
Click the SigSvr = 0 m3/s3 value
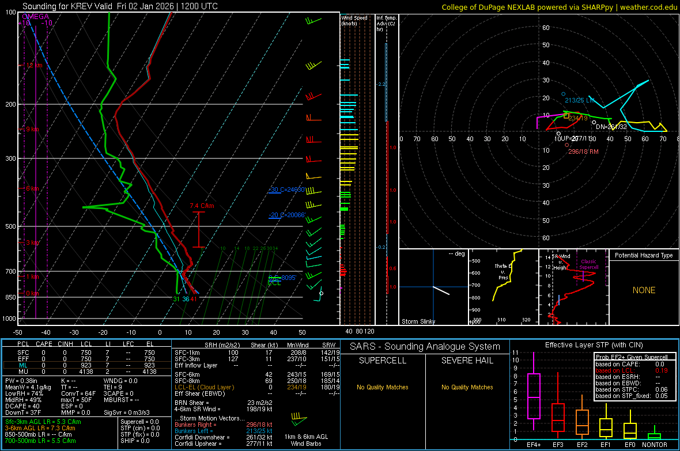(x=127, y=413)
